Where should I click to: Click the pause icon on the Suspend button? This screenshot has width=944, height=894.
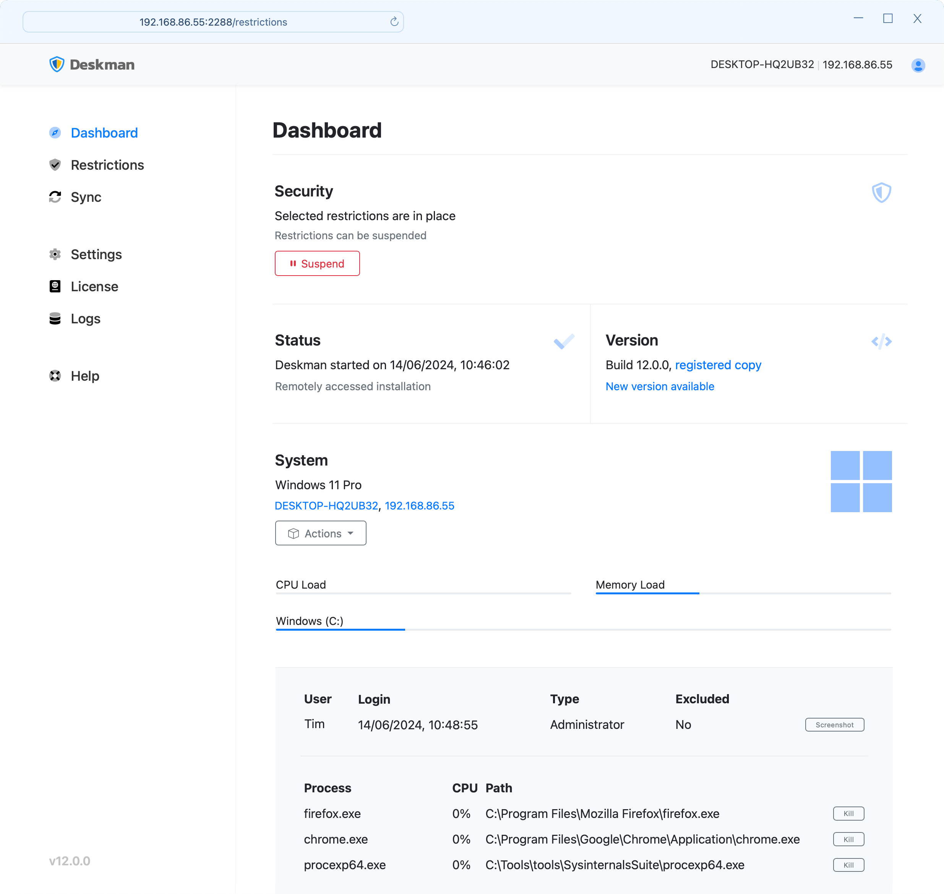[x=293, y=263]
